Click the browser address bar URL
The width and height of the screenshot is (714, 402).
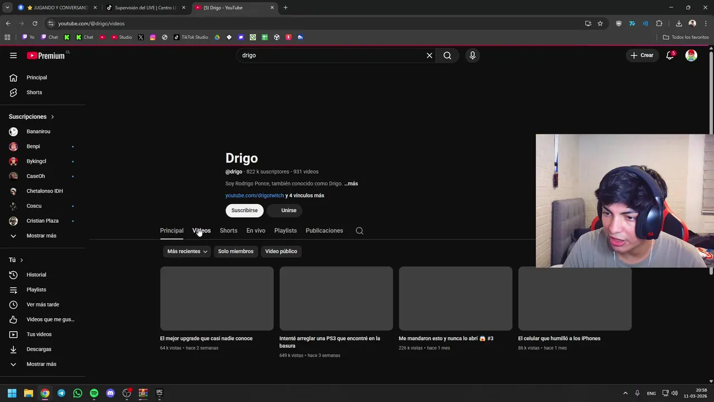[x=91, y=23]
